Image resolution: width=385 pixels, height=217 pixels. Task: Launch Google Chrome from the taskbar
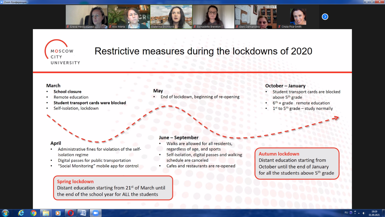[33, 213]
